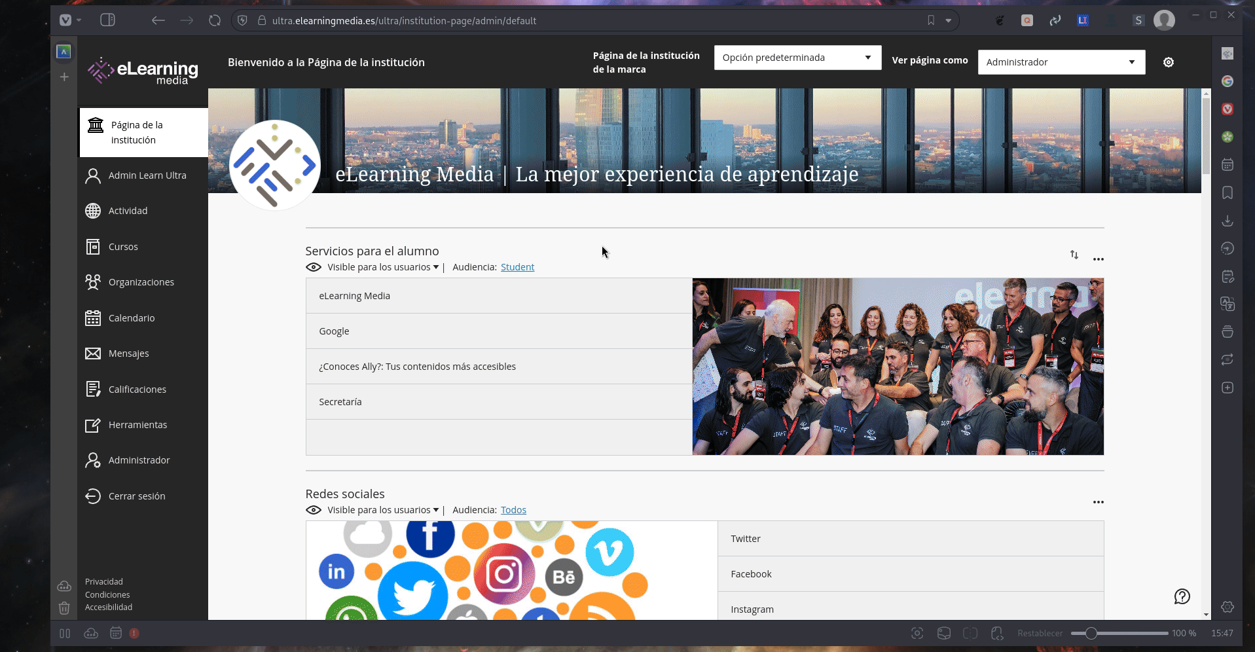The height and width of the screenshot is (652, 1255).
Task: Open the address bar history dropdown arrow
Action: 948,20
